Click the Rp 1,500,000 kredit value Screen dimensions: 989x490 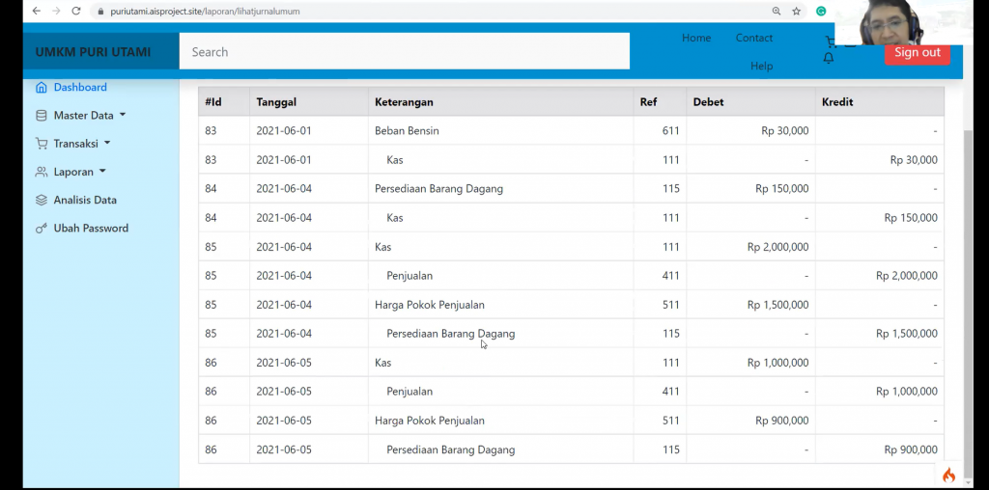coord(907,334)
